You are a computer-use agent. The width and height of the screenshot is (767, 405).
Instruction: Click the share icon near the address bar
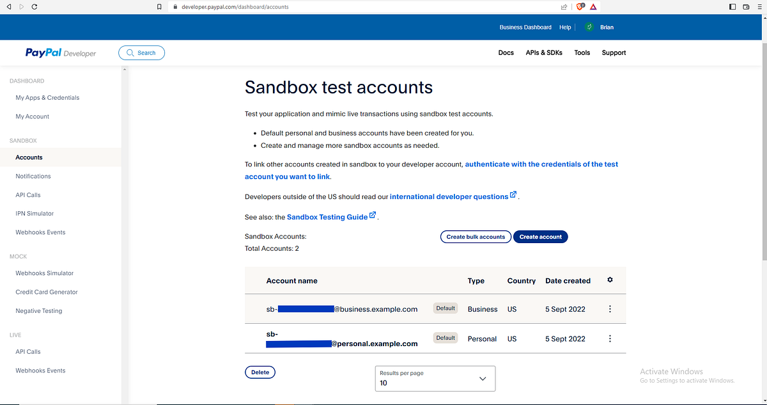pos(563,6)
